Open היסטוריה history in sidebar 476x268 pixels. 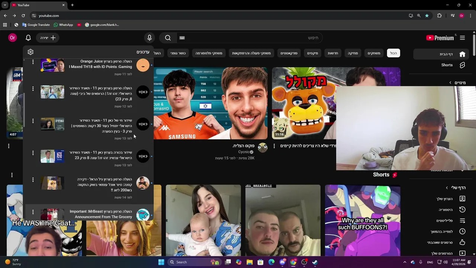[x=440, y=210]
